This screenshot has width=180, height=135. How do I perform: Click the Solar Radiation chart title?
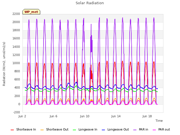coord(90,3)
